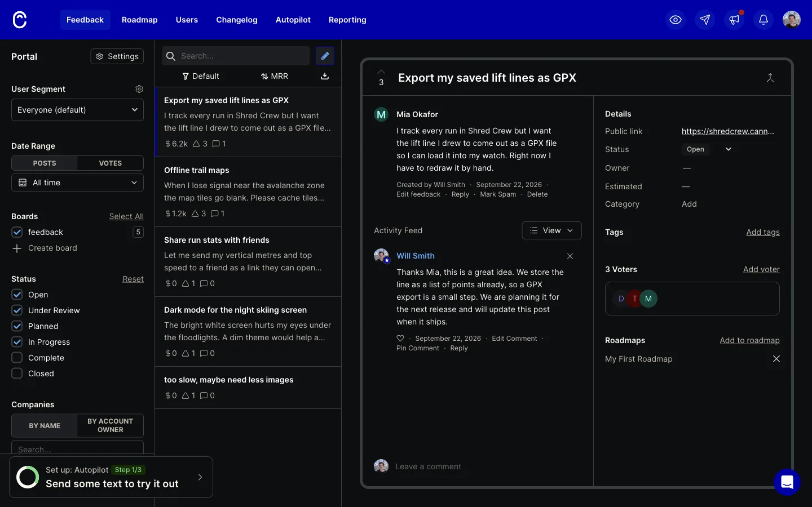
Task: Open announcements megaphone icon
Action: (x=734, y=20)
